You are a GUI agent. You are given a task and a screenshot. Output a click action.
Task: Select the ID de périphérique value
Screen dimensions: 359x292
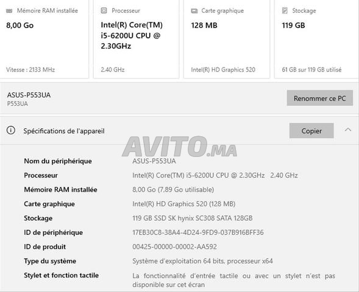[x=198, y=232]
